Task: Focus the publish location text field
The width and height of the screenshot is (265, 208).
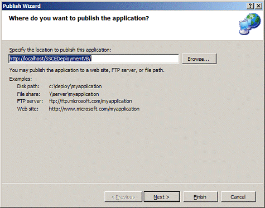Action: [94, 59]
